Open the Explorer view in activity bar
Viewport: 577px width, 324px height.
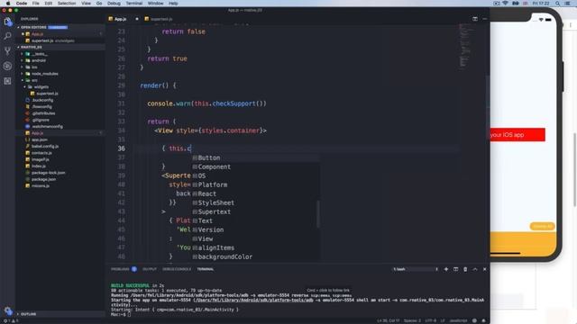(x=8, y=22)
